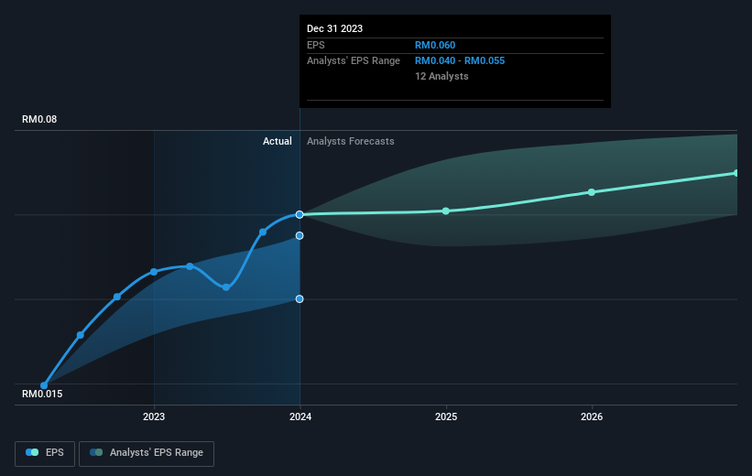Click the 'Actual' section label

click(x=278, y=141)
